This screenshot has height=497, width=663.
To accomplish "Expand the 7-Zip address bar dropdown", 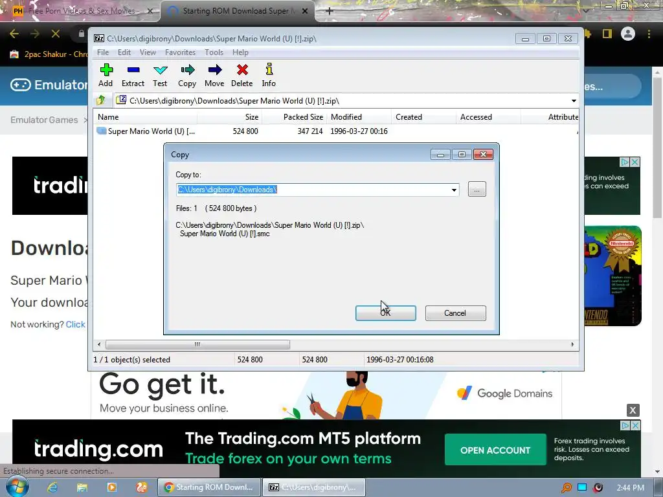I will pos(574,100).
